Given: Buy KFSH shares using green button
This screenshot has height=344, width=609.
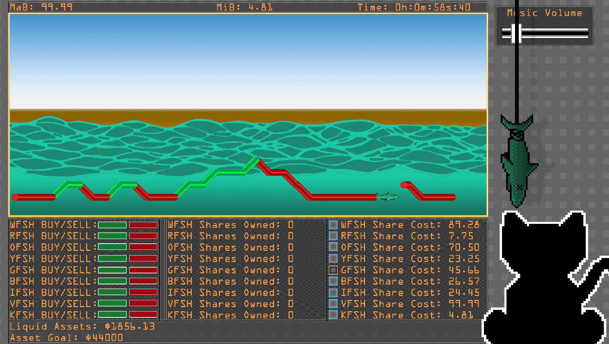Looking at the screenshot, I should point(112,315).
